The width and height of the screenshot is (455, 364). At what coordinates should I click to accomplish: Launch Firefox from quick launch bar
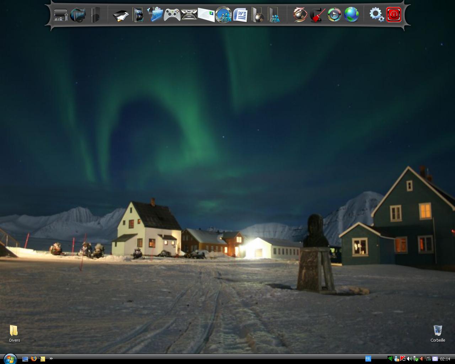34,359
